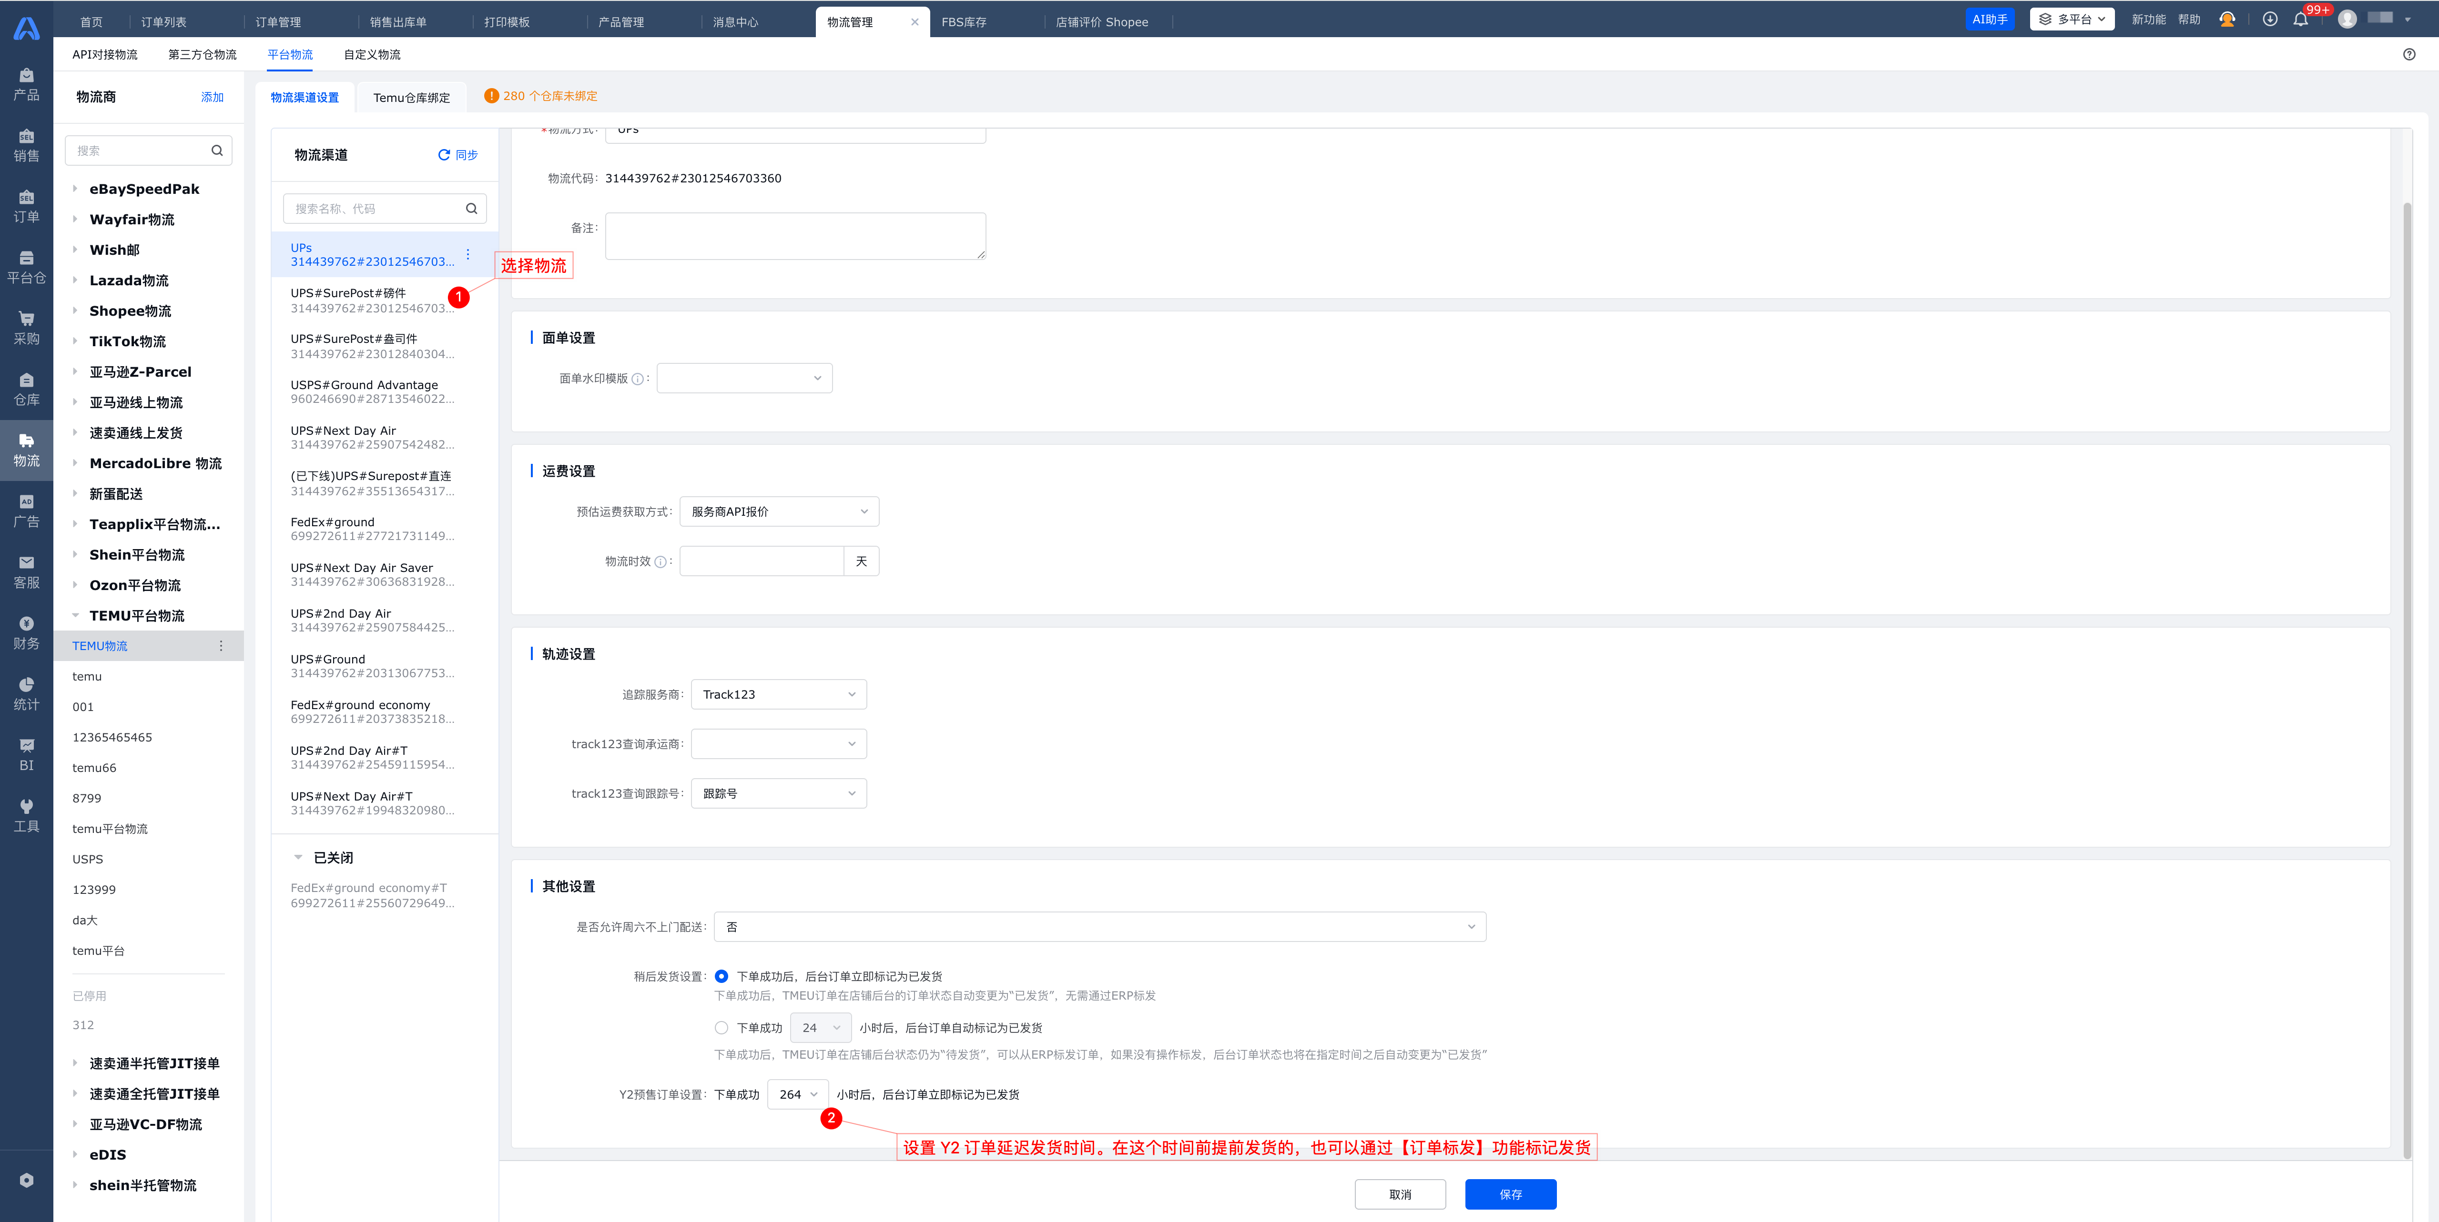Image resolution: width=2439 pixels, height=1222 pixels.
Task: Open 订单列表 top tab
Action: coord(164,22)
